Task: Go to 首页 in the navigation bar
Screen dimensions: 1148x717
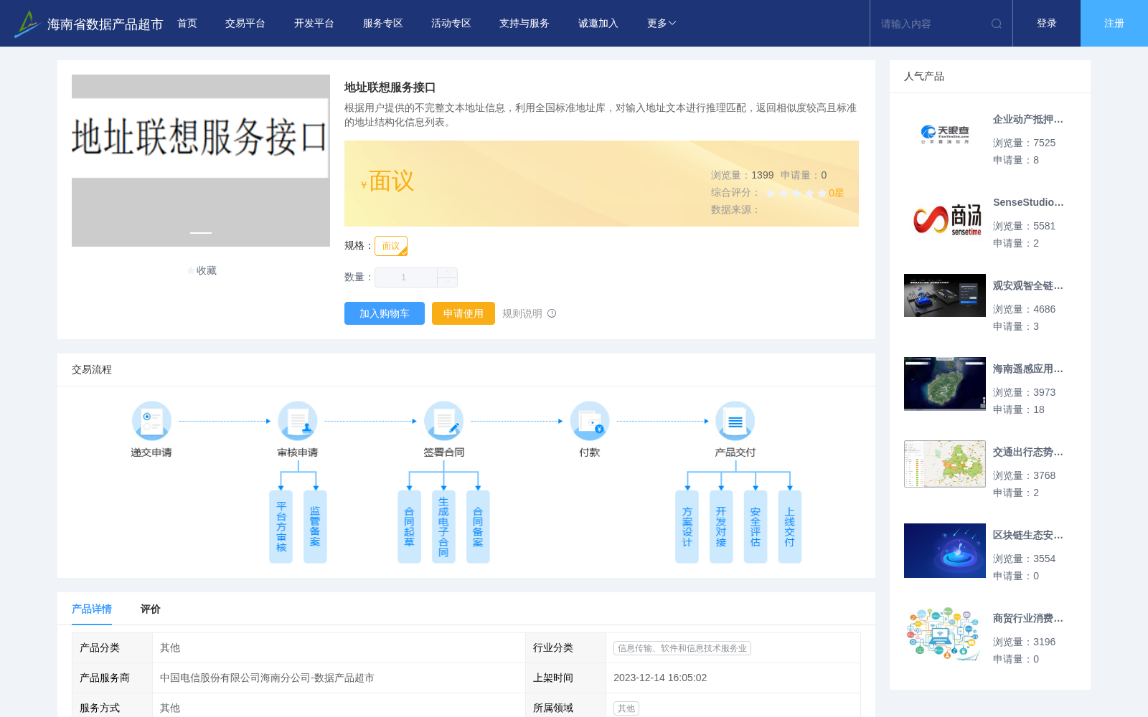Action: click(x=187, y=24)
